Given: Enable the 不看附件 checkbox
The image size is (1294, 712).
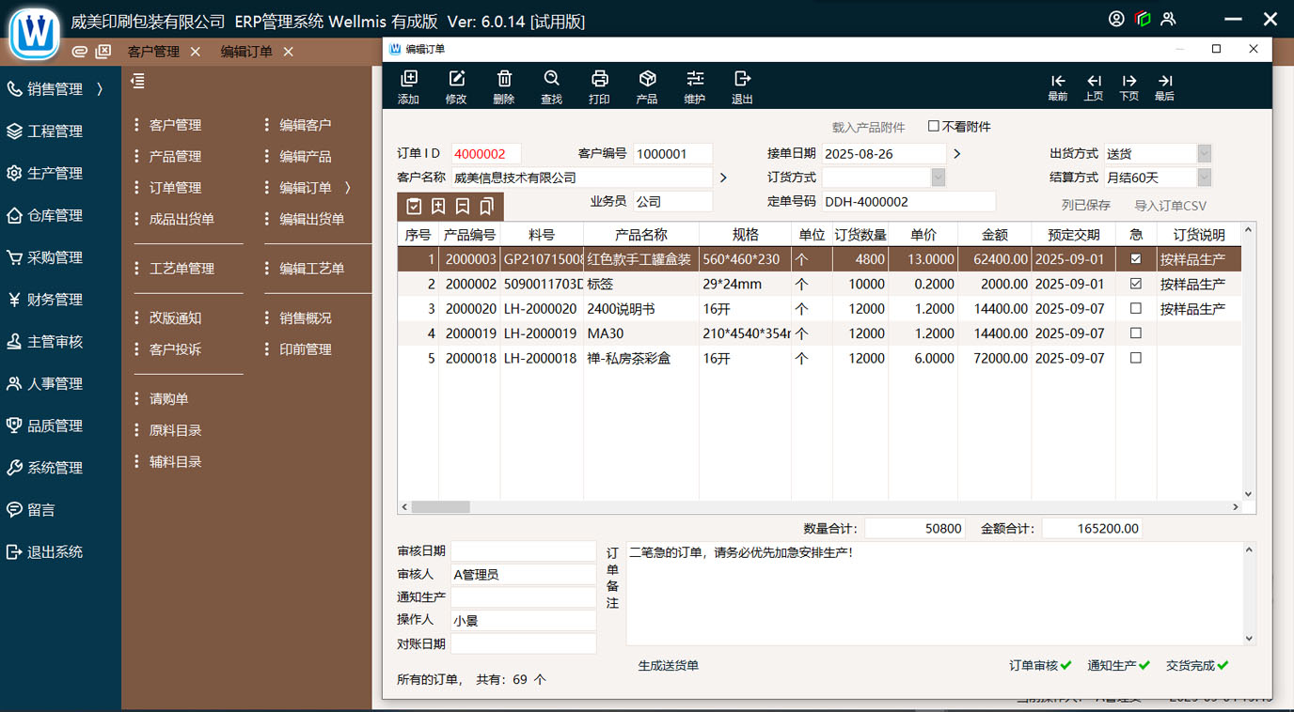Looking at the screenshot, I should [x=934, y=126].
